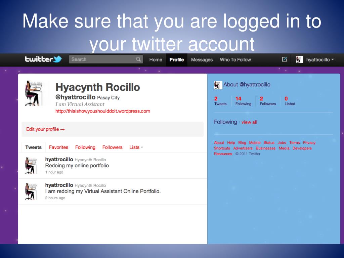Screen dimensions: 344x258
Task: Click the navbar hyattrocillo avatar thumbnail
Action: pyautogui.click(x=299, y=59)
